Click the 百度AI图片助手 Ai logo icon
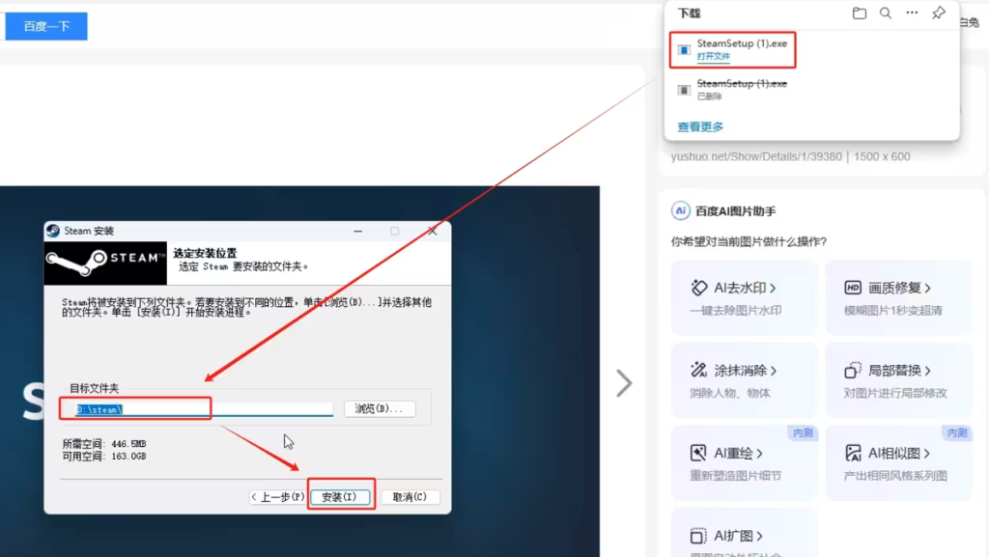This screenshot has height=557, width=989. (680, 210)
